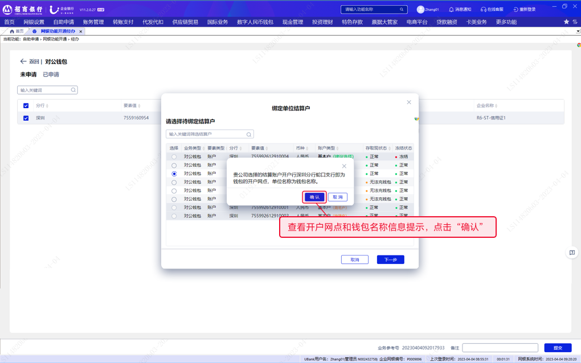Click the star favorites icon in the menu bar

tap(566, 22)
